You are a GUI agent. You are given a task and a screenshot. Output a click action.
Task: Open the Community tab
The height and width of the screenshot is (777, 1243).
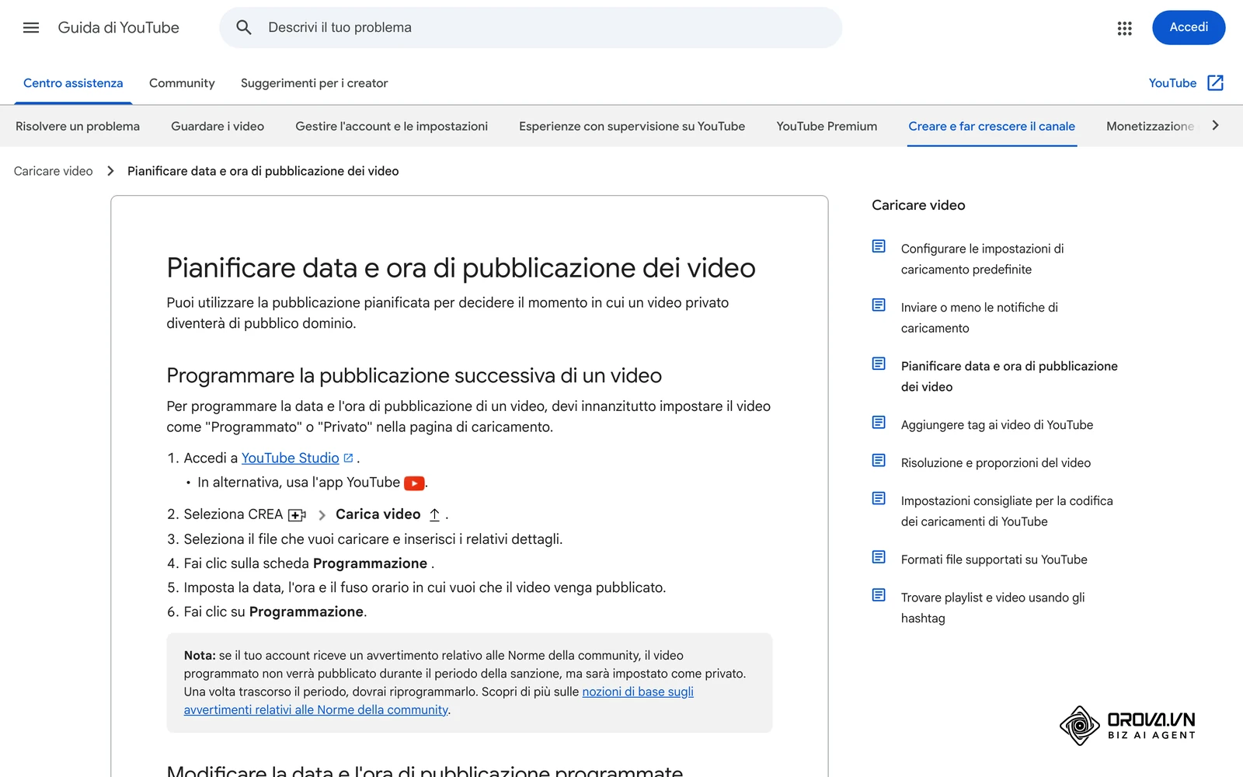tap(182, 83)
